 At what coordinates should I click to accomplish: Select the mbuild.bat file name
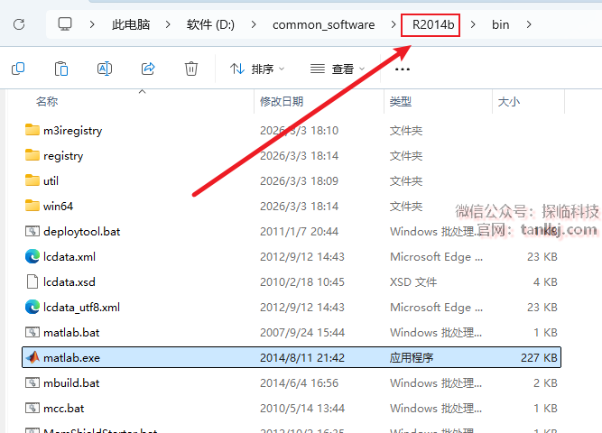71,383
